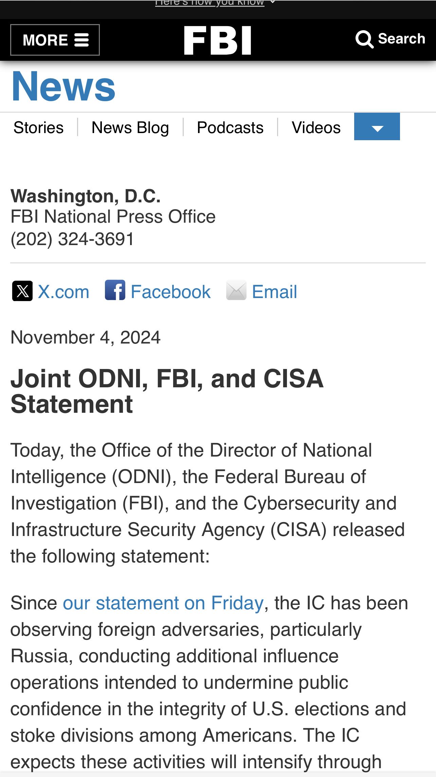Switch to the News Blog tab
The height and width of the screenshot is (777, 436).
click(x=130, y=128)
